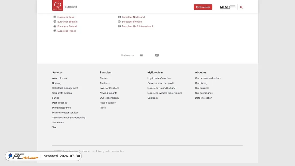Click globe icon beside Euroclear Belgium
This screenshot has width=295, height=166.
[55, 22]
